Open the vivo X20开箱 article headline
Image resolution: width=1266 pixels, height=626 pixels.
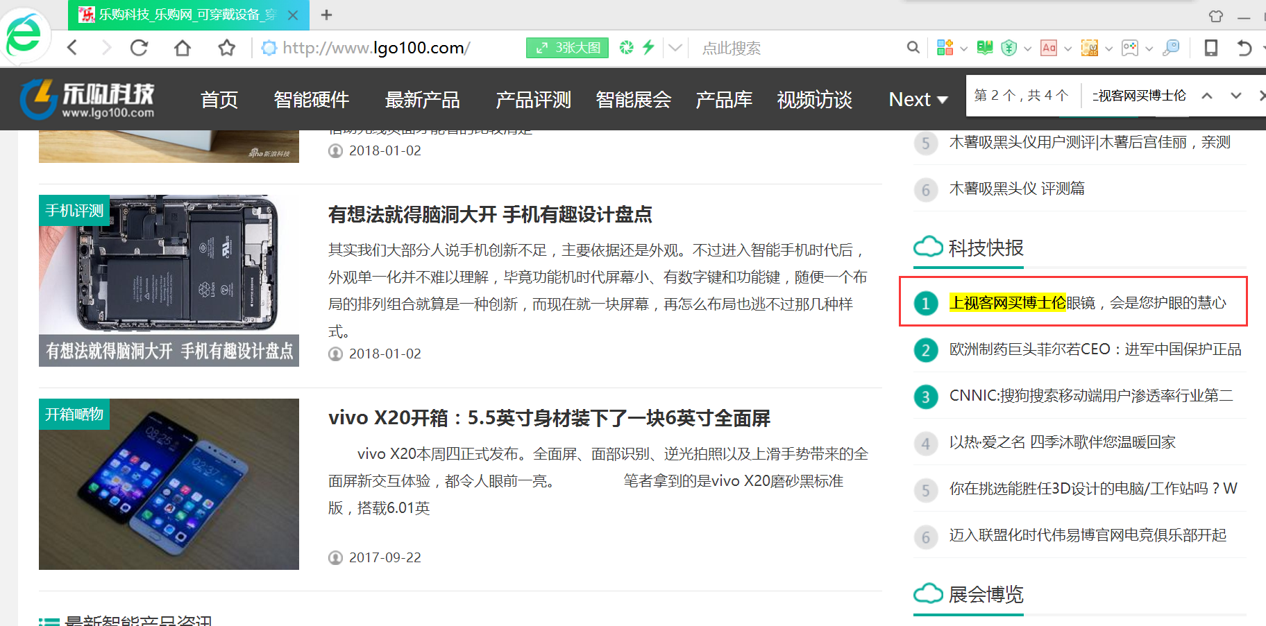click(549, 418)
